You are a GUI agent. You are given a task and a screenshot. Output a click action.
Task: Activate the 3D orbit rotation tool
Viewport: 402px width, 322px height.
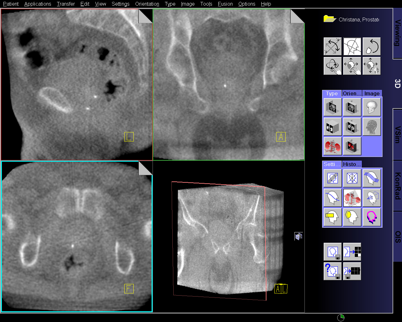332,66
